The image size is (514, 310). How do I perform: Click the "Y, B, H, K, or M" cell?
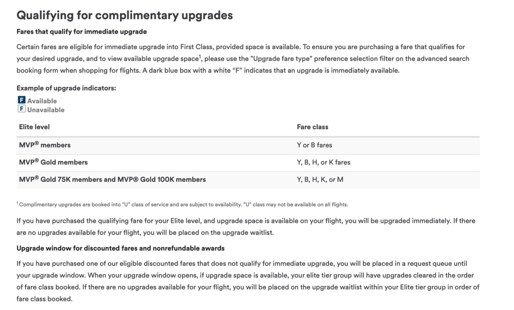tap(320, 179)
